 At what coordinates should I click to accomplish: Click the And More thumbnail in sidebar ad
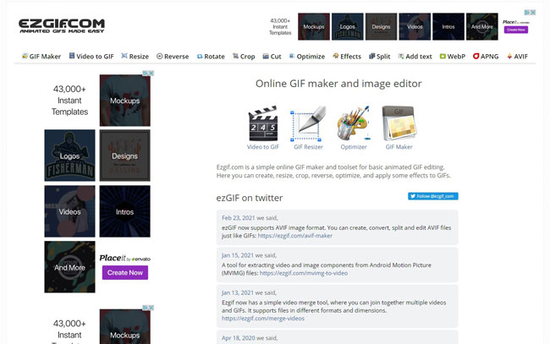pyautogui.click(x=69, y=267)
